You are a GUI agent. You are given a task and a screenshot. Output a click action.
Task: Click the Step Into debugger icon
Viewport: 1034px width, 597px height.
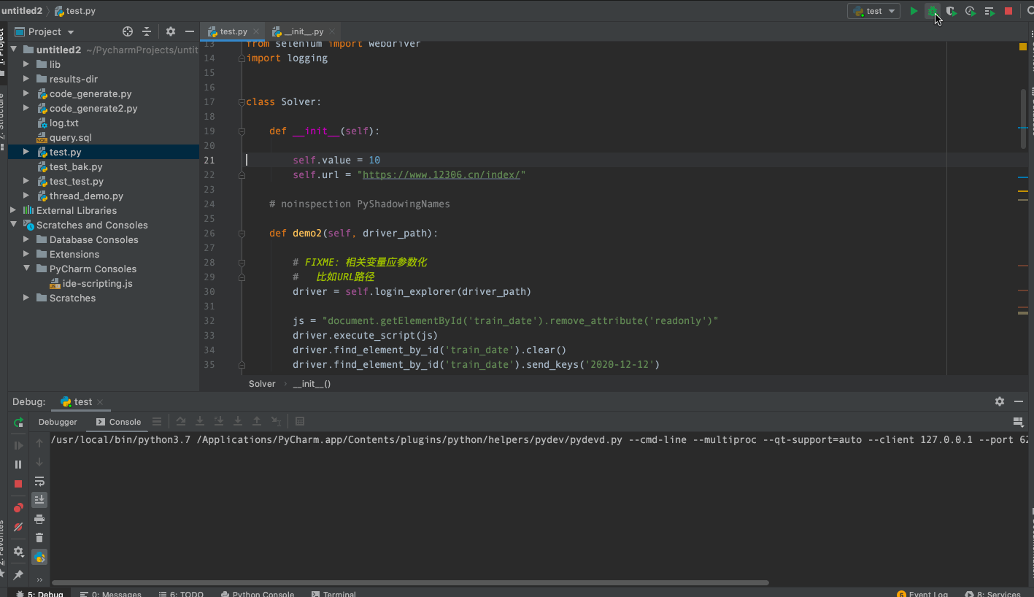tap(200, 421)
